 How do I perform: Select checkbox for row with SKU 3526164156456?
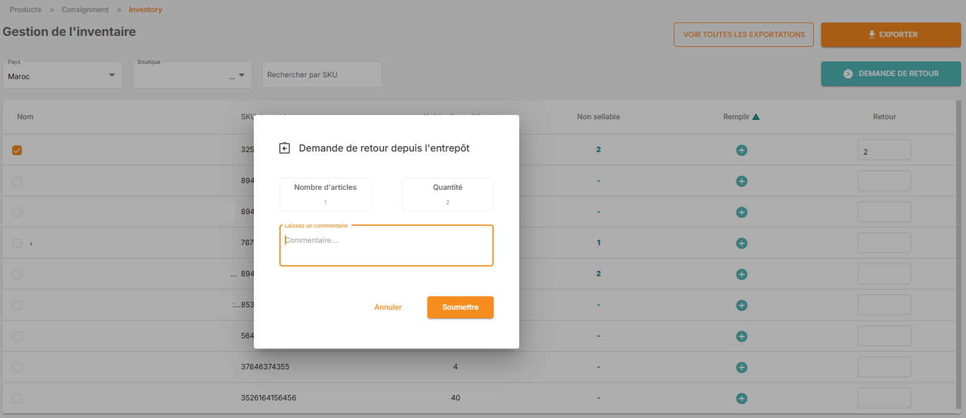17,399
